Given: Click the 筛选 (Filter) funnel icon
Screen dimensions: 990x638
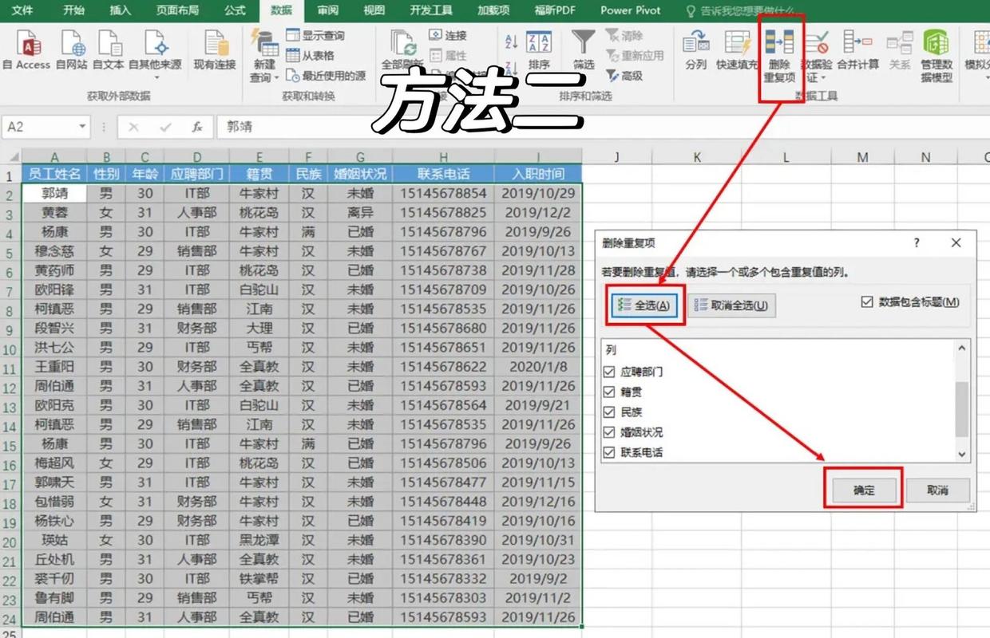Looking at the screenshot, I should click(x=584, y=43).
